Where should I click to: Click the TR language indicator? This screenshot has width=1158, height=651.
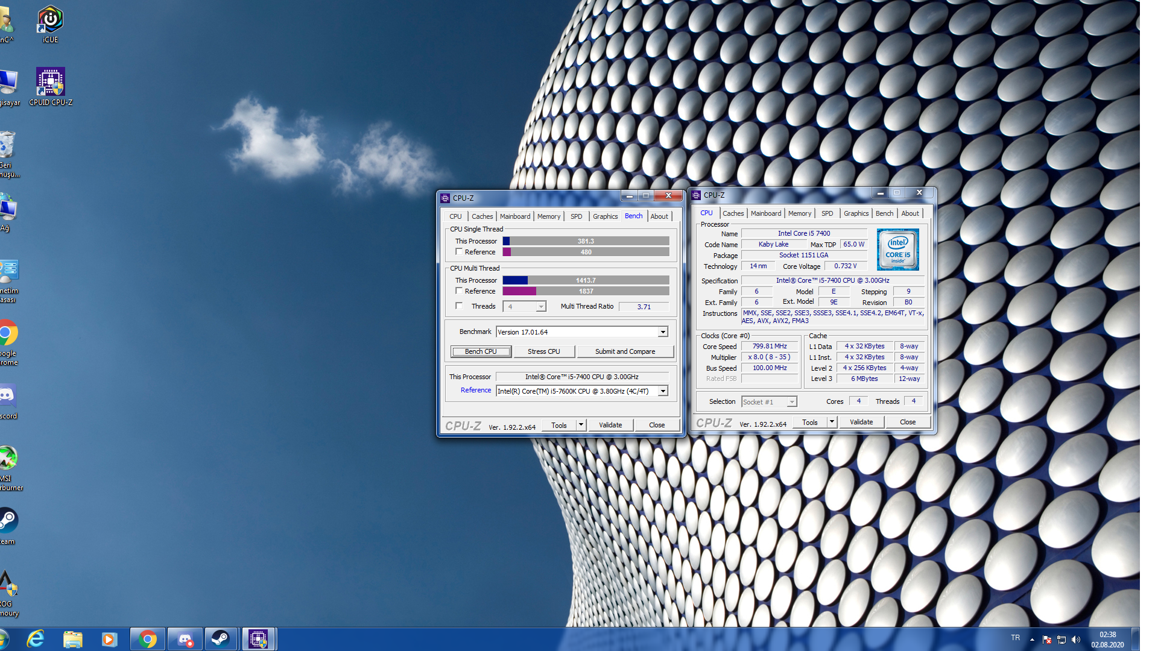(1016, 638)
